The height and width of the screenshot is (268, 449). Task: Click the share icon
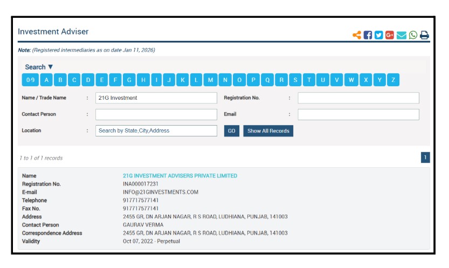point(357,35)
